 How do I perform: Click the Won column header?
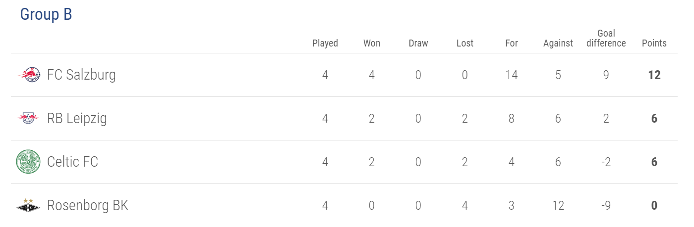pos(372,43)
